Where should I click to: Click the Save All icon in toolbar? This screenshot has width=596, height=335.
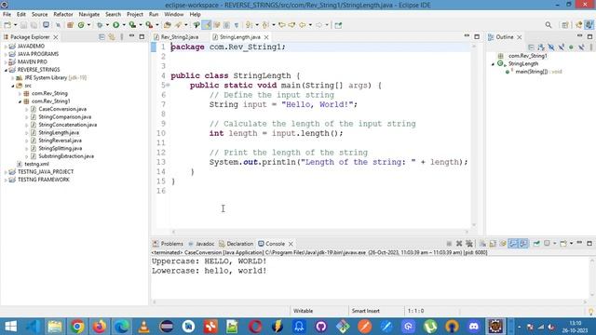34,25
